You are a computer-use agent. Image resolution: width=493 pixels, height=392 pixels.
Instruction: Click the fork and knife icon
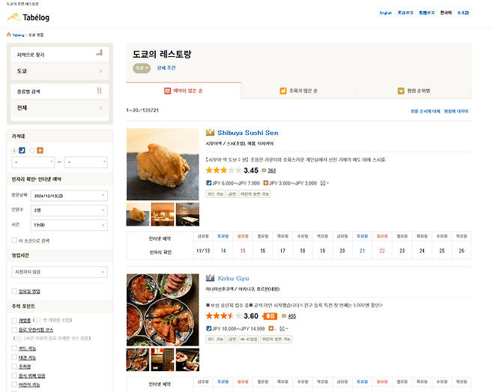(x=99, y=91)
